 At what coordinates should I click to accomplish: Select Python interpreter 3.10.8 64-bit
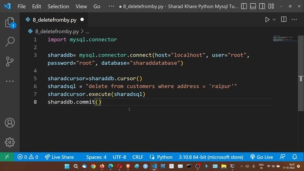tap(211, 157)
